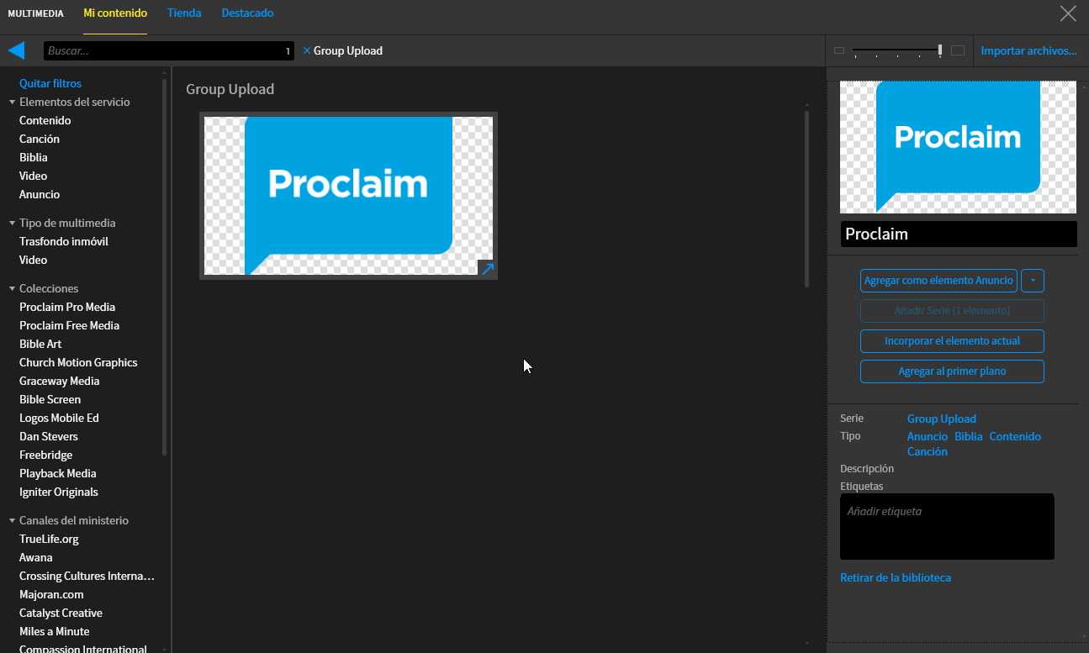This screenshot has height=653, width=1089.
Task: Edit the Proclaim title field
Action: (959, 234)
